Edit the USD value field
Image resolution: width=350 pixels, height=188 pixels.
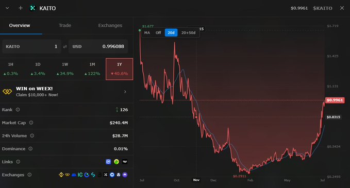coord(98,46)
